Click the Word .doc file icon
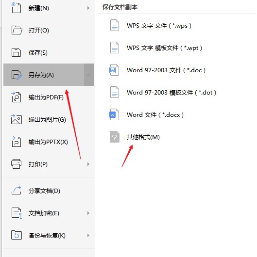The height and width of the screenshot is (257, 257). coord(114,70)
